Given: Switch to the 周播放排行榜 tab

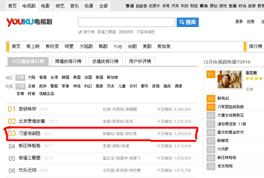Looking at the screenshot, I should click(68, 61).
